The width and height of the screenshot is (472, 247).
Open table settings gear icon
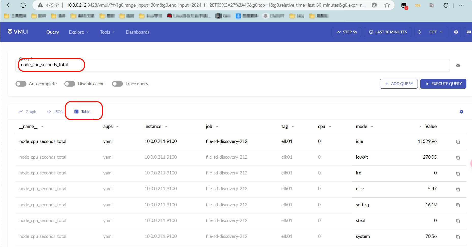(x=461, y=112)
